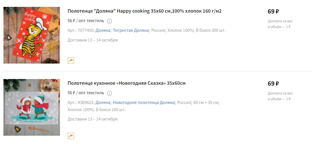Image resolution: width=312 pixels, height=144 pixels.
Task: Click the 69 ₽ price of Новогодняя Сказка towel
Action: [273, 84]
